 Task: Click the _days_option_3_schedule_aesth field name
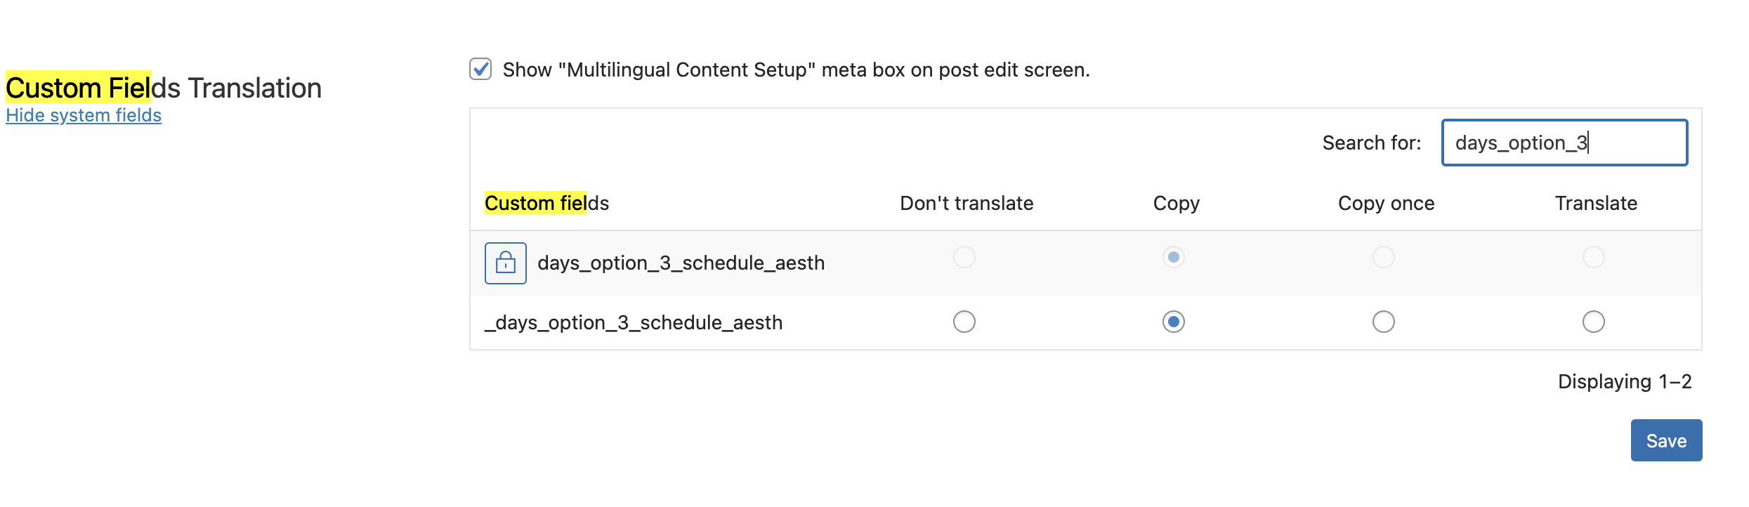coord(634,322)
